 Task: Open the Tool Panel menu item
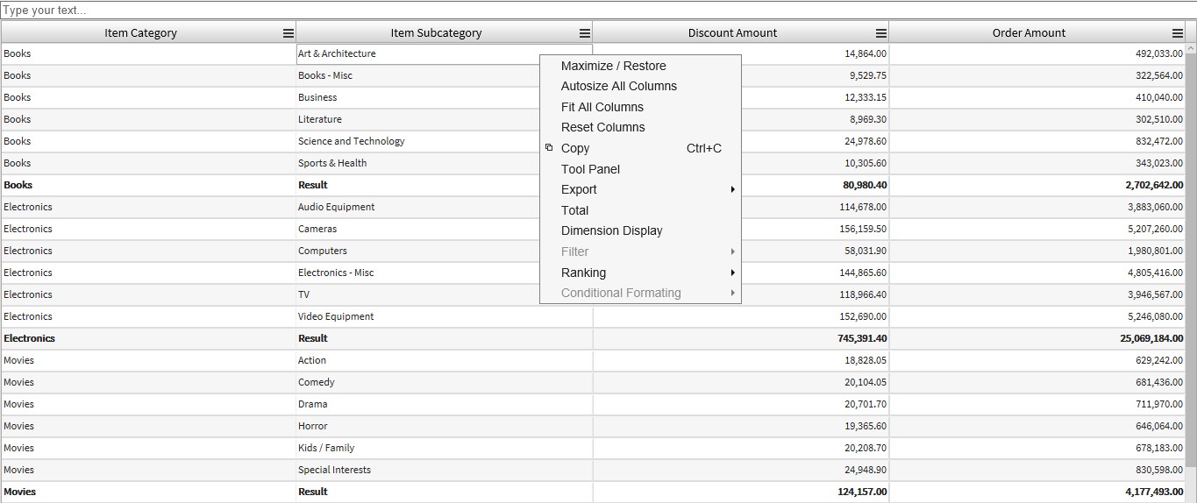[590, 169]
